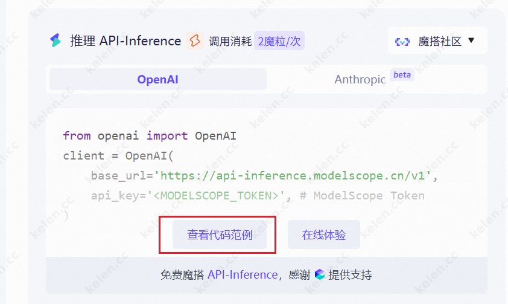The image size is (508, 304).
Task: Click the 'client = OpenAI(' code line
Action: pos(118,156)
